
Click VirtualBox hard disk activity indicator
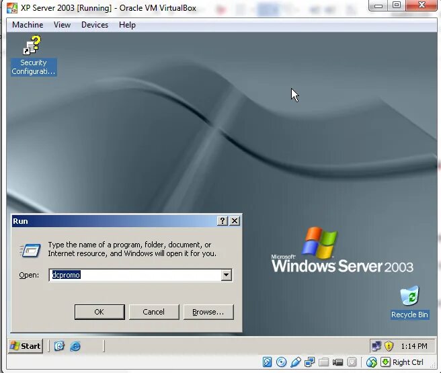[x=267, y=362]
